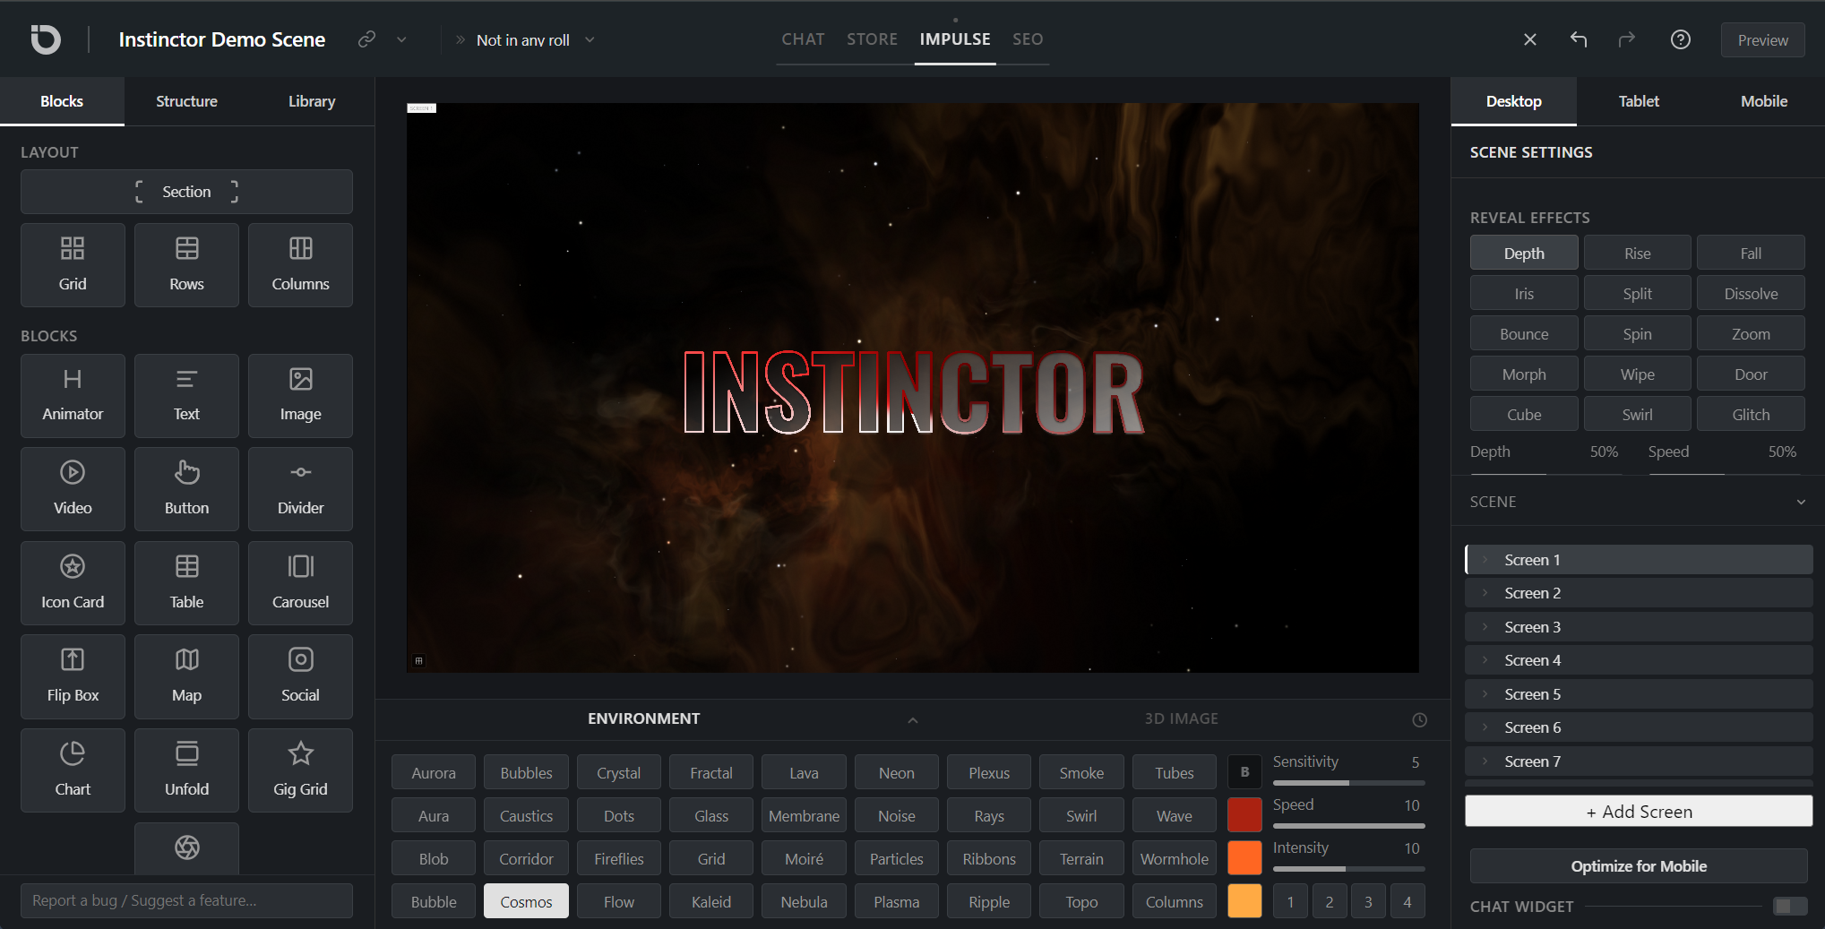Viewport: 1825px width, 929px height.
Task: Select the Columns layout block
Action: pyautogui.click(x=300, y=265)
